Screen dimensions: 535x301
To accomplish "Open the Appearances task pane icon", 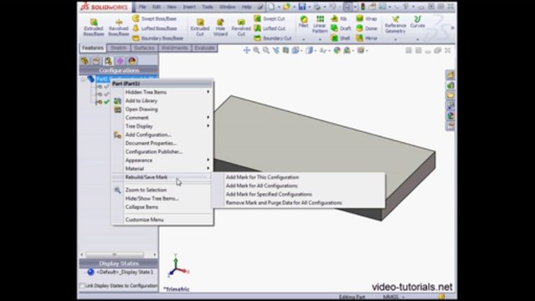I will tap(450, 115).
